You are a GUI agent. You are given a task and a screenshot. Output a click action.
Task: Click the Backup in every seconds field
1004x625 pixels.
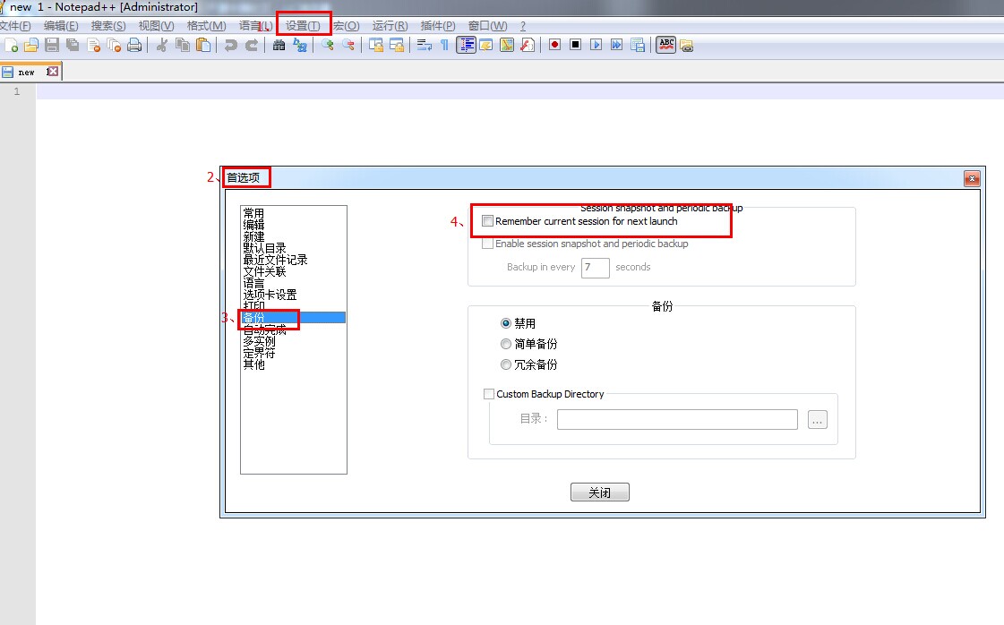(596, 267)
